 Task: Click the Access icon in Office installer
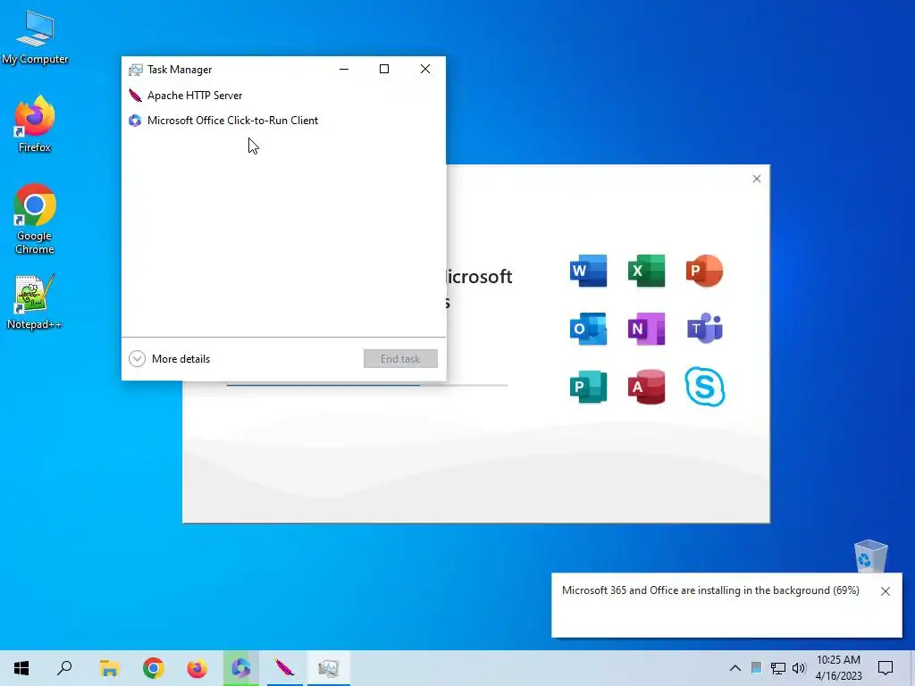click(647, 387)
